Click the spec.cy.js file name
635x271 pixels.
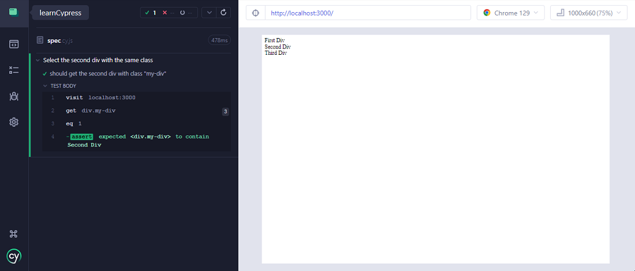pos(60,40)
